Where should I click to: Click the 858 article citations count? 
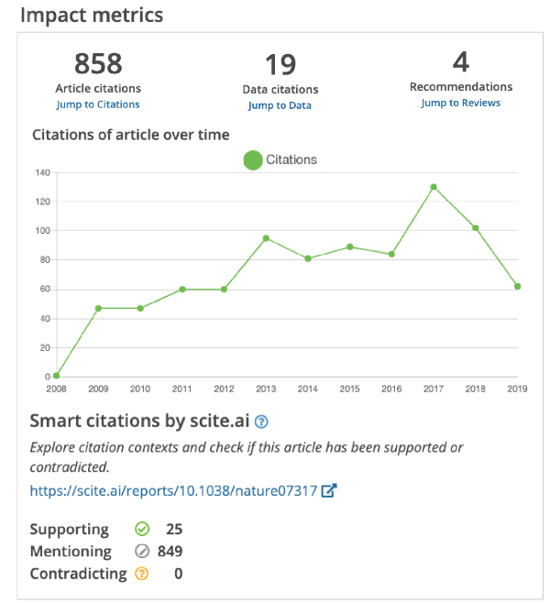[x=98, y=64]
